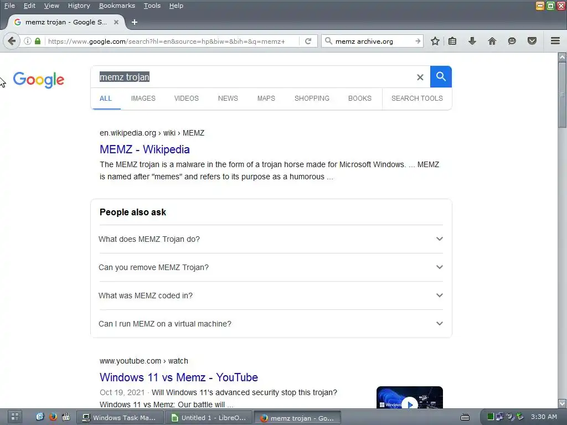Open the Firefox hamburger menu

click(555, 41)
